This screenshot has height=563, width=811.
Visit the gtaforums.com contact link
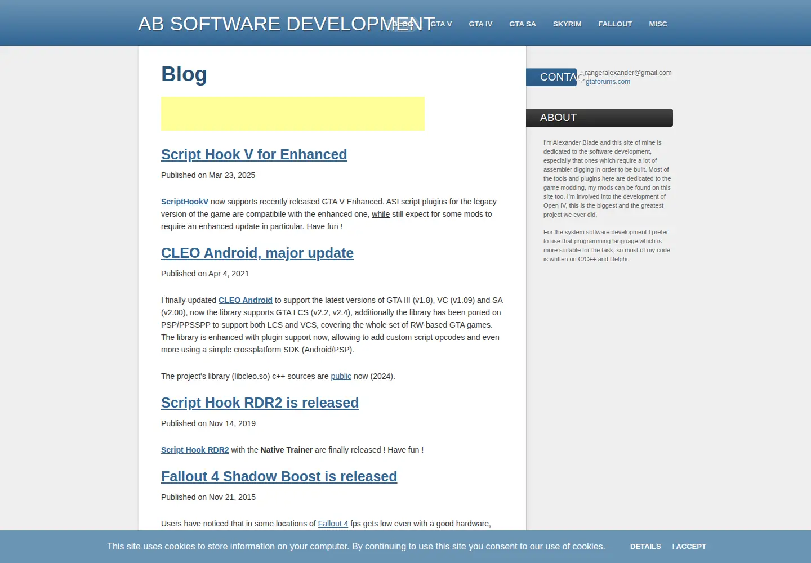point(608,82)
